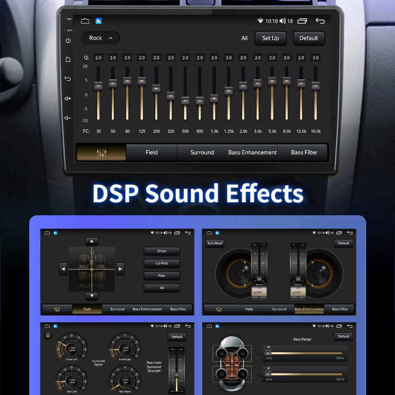The image size is (395, 395).
Task: Switch to the Bass Filter tab
Action: [304, 152]
